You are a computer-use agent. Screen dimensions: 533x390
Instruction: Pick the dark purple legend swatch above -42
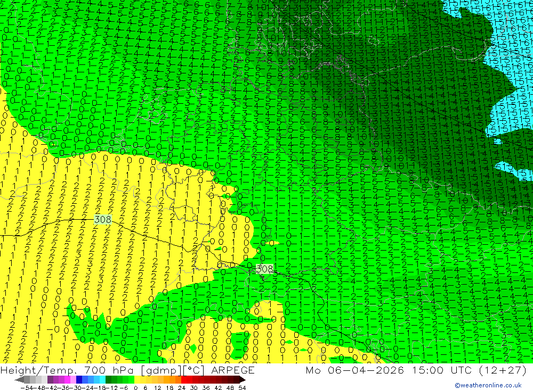(50, 379)
